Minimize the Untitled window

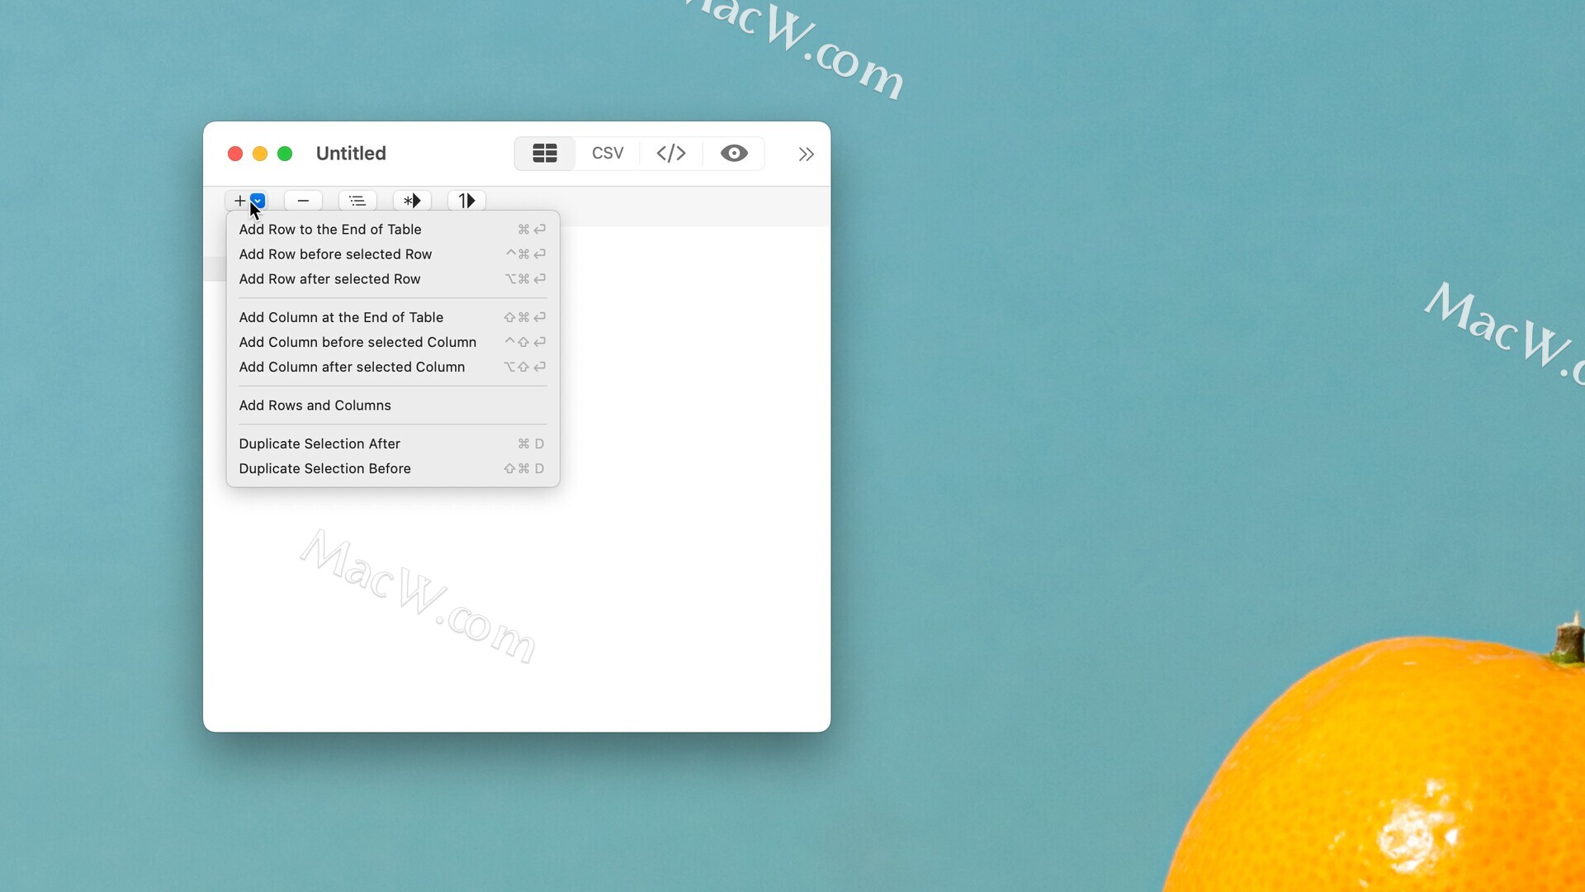click(x=260, y=154)
